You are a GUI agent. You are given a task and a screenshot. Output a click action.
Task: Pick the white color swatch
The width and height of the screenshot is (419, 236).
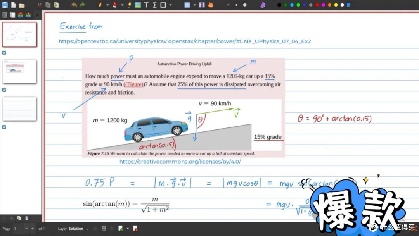342,5
